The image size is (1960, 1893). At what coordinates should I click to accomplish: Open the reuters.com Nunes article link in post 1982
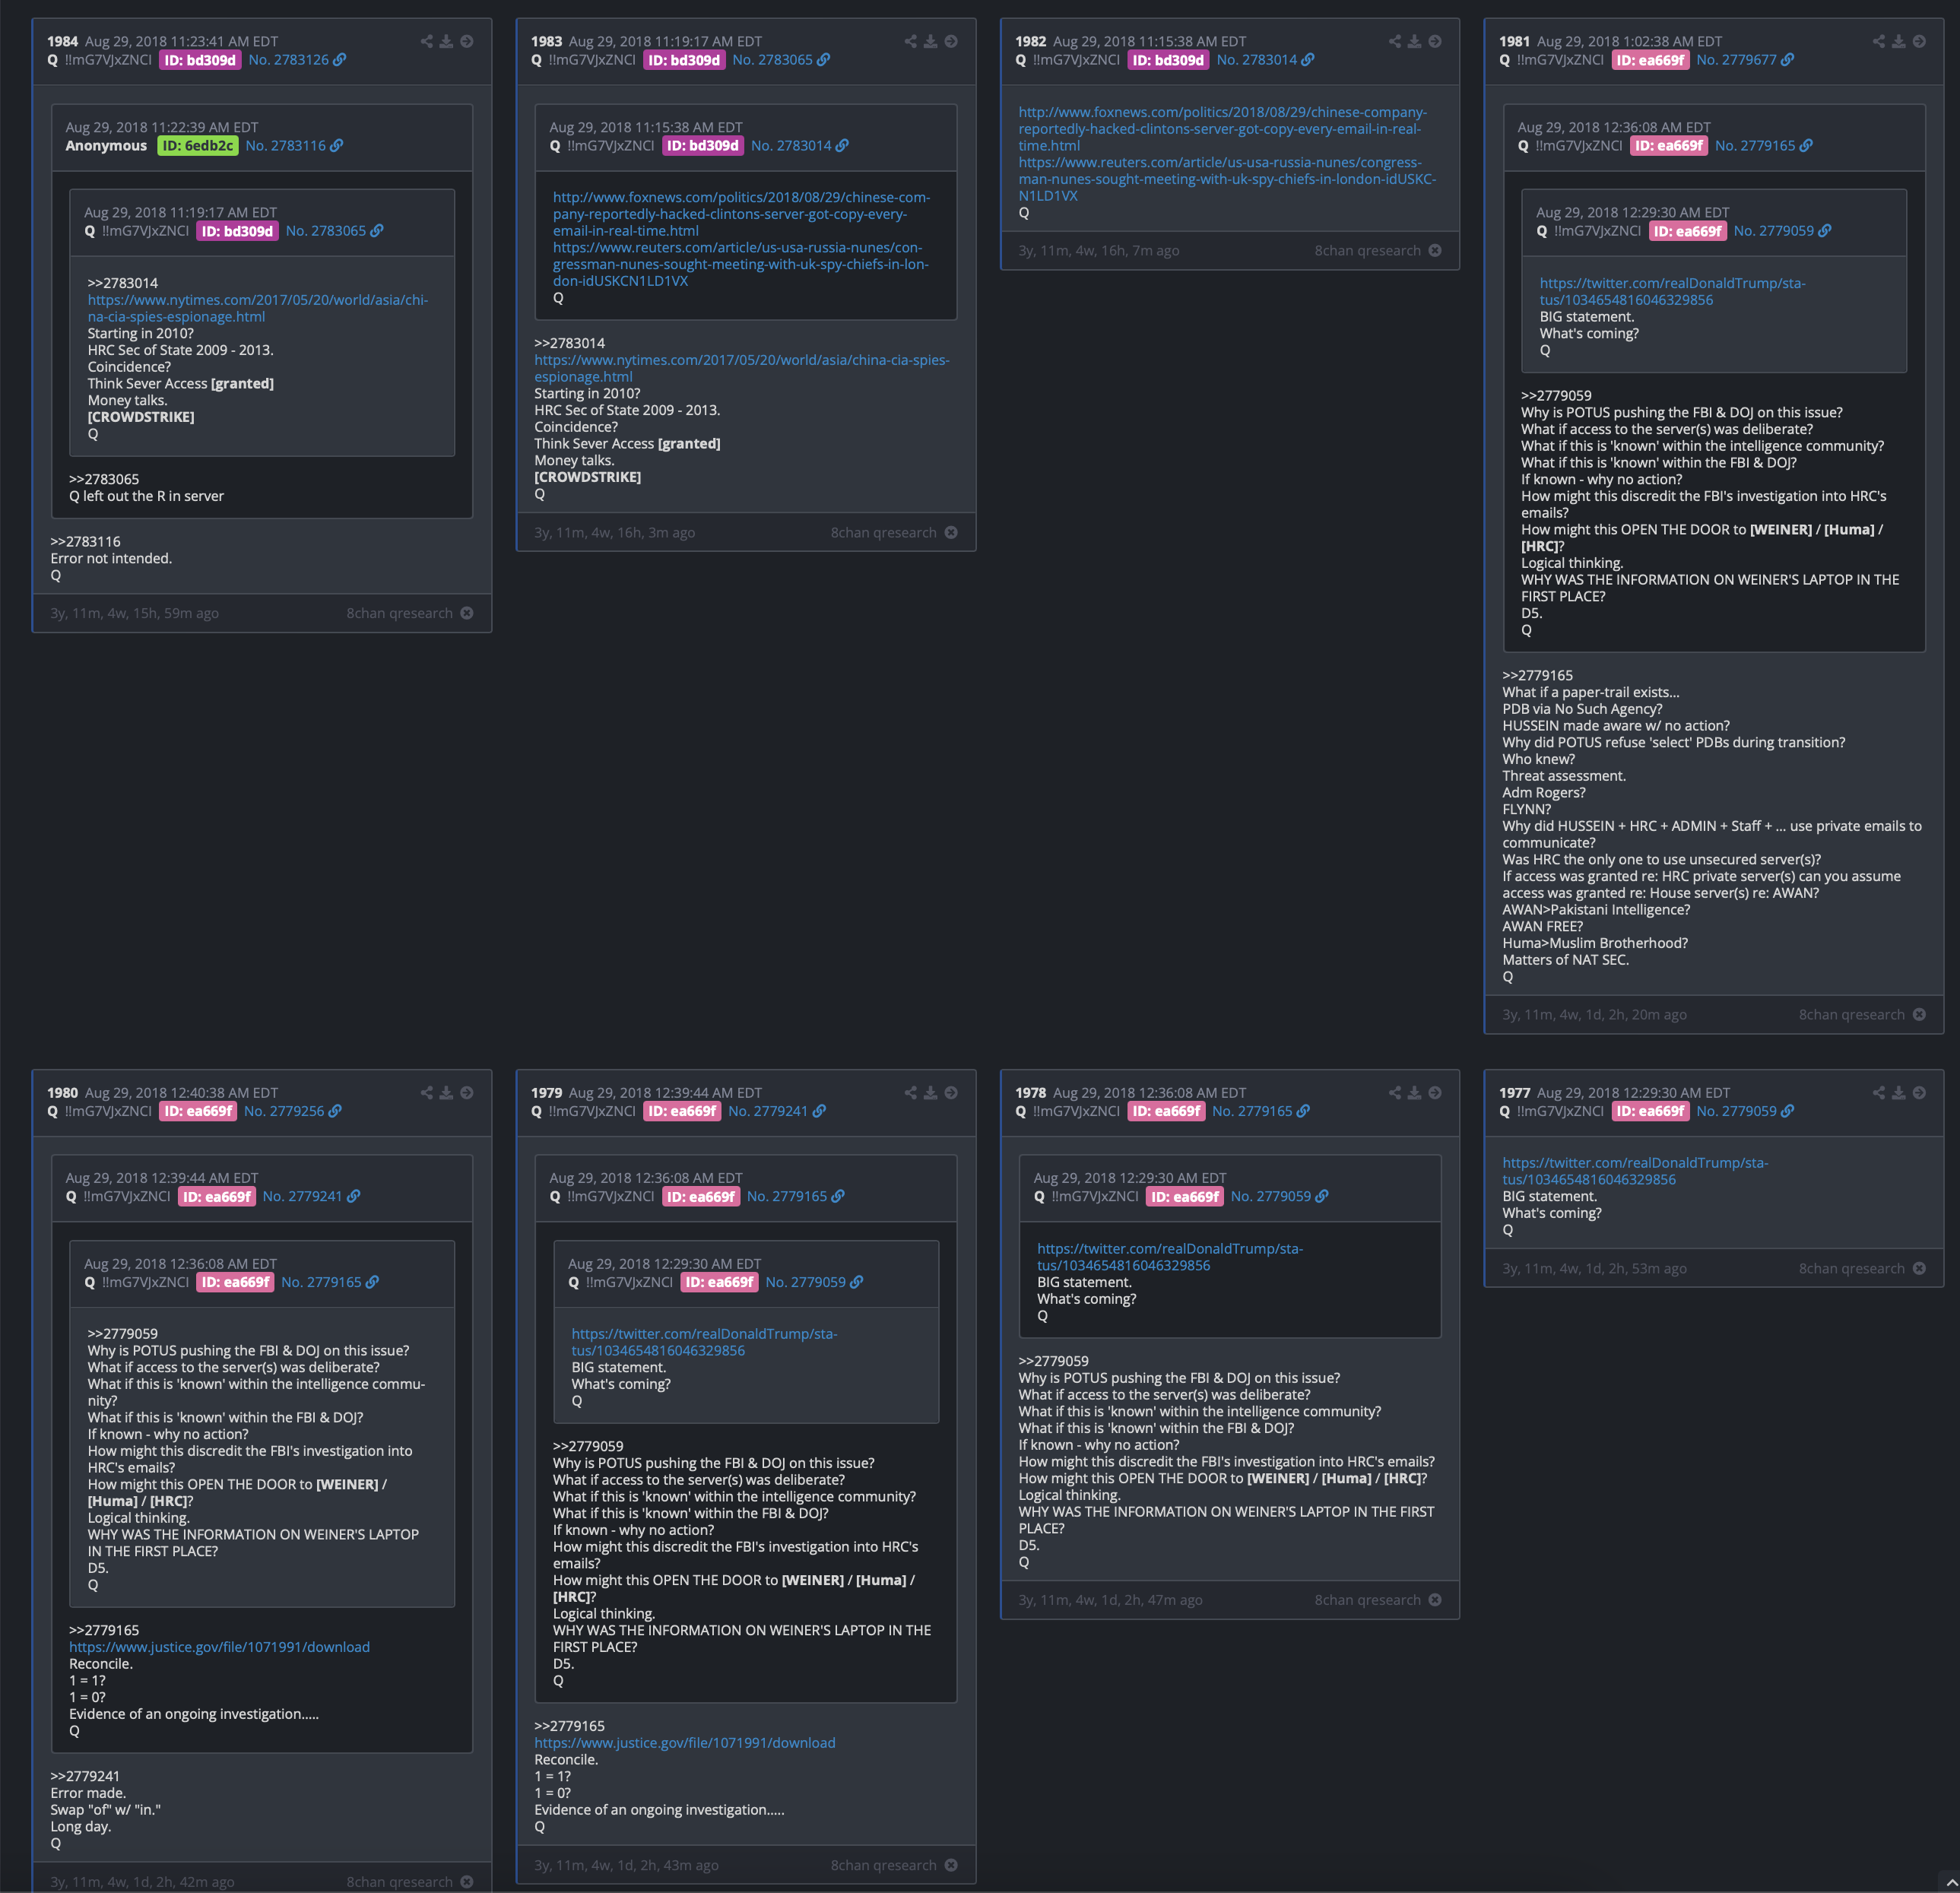1227,179
